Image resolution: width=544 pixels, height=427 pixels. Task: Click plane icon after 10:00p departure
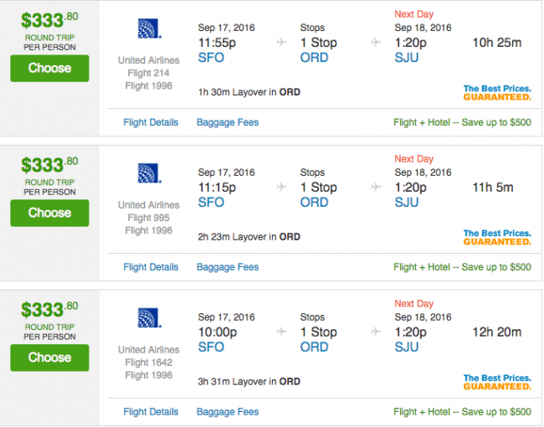281,332
